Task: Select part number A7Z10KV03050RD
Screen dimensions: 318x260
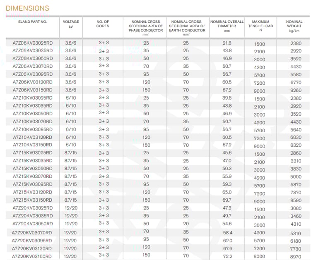Action: point(33,114)
